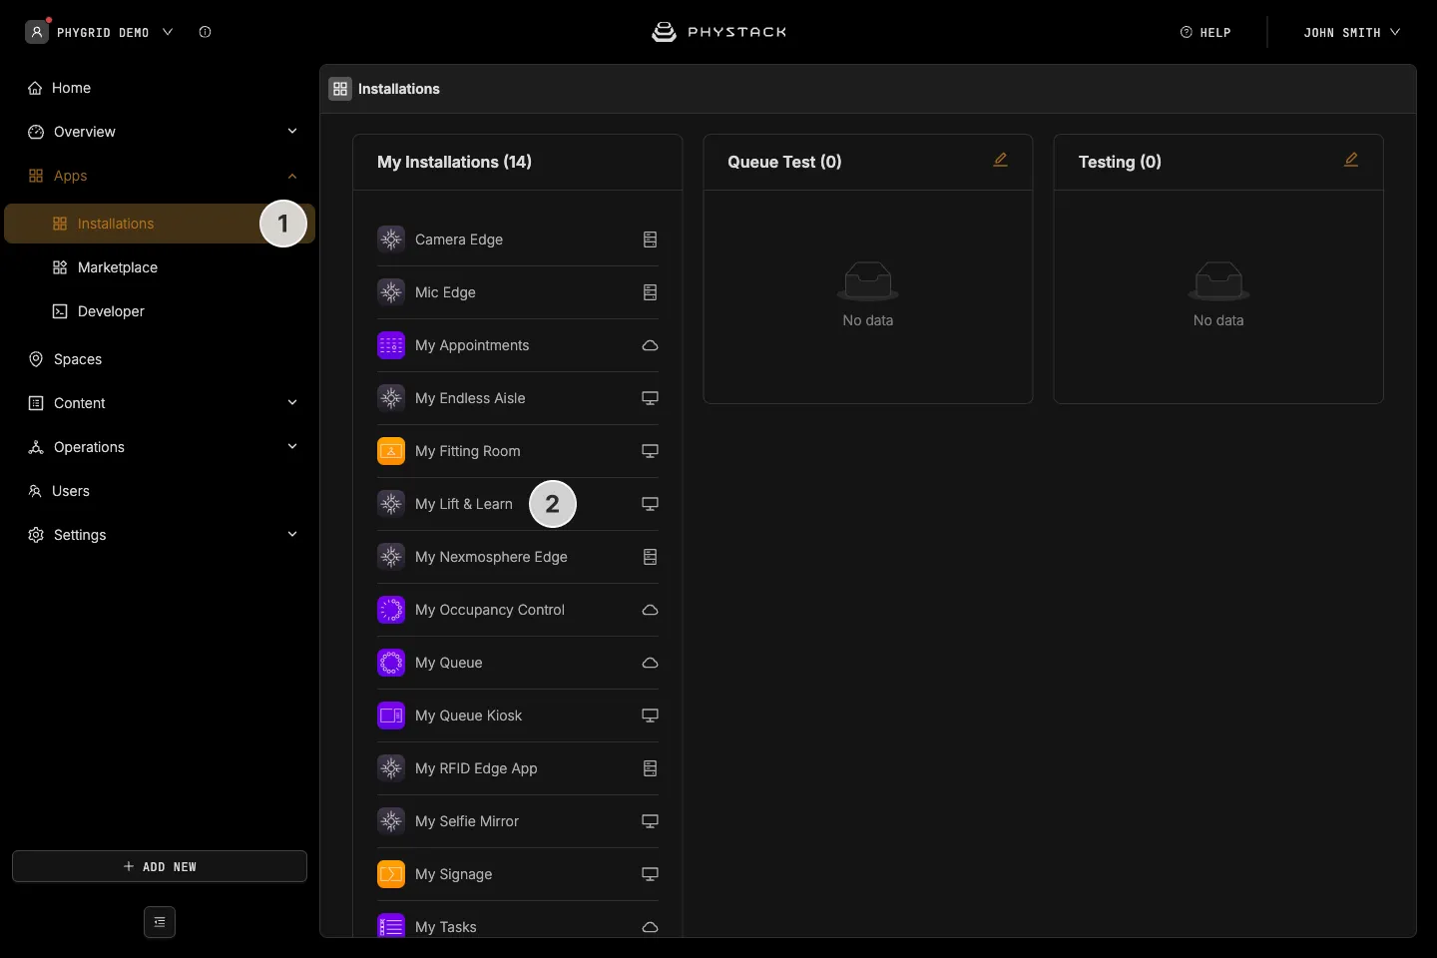Click the My Queue Kiosk app icon
This screenshot has height=958, width=1437.
(391, 716)
